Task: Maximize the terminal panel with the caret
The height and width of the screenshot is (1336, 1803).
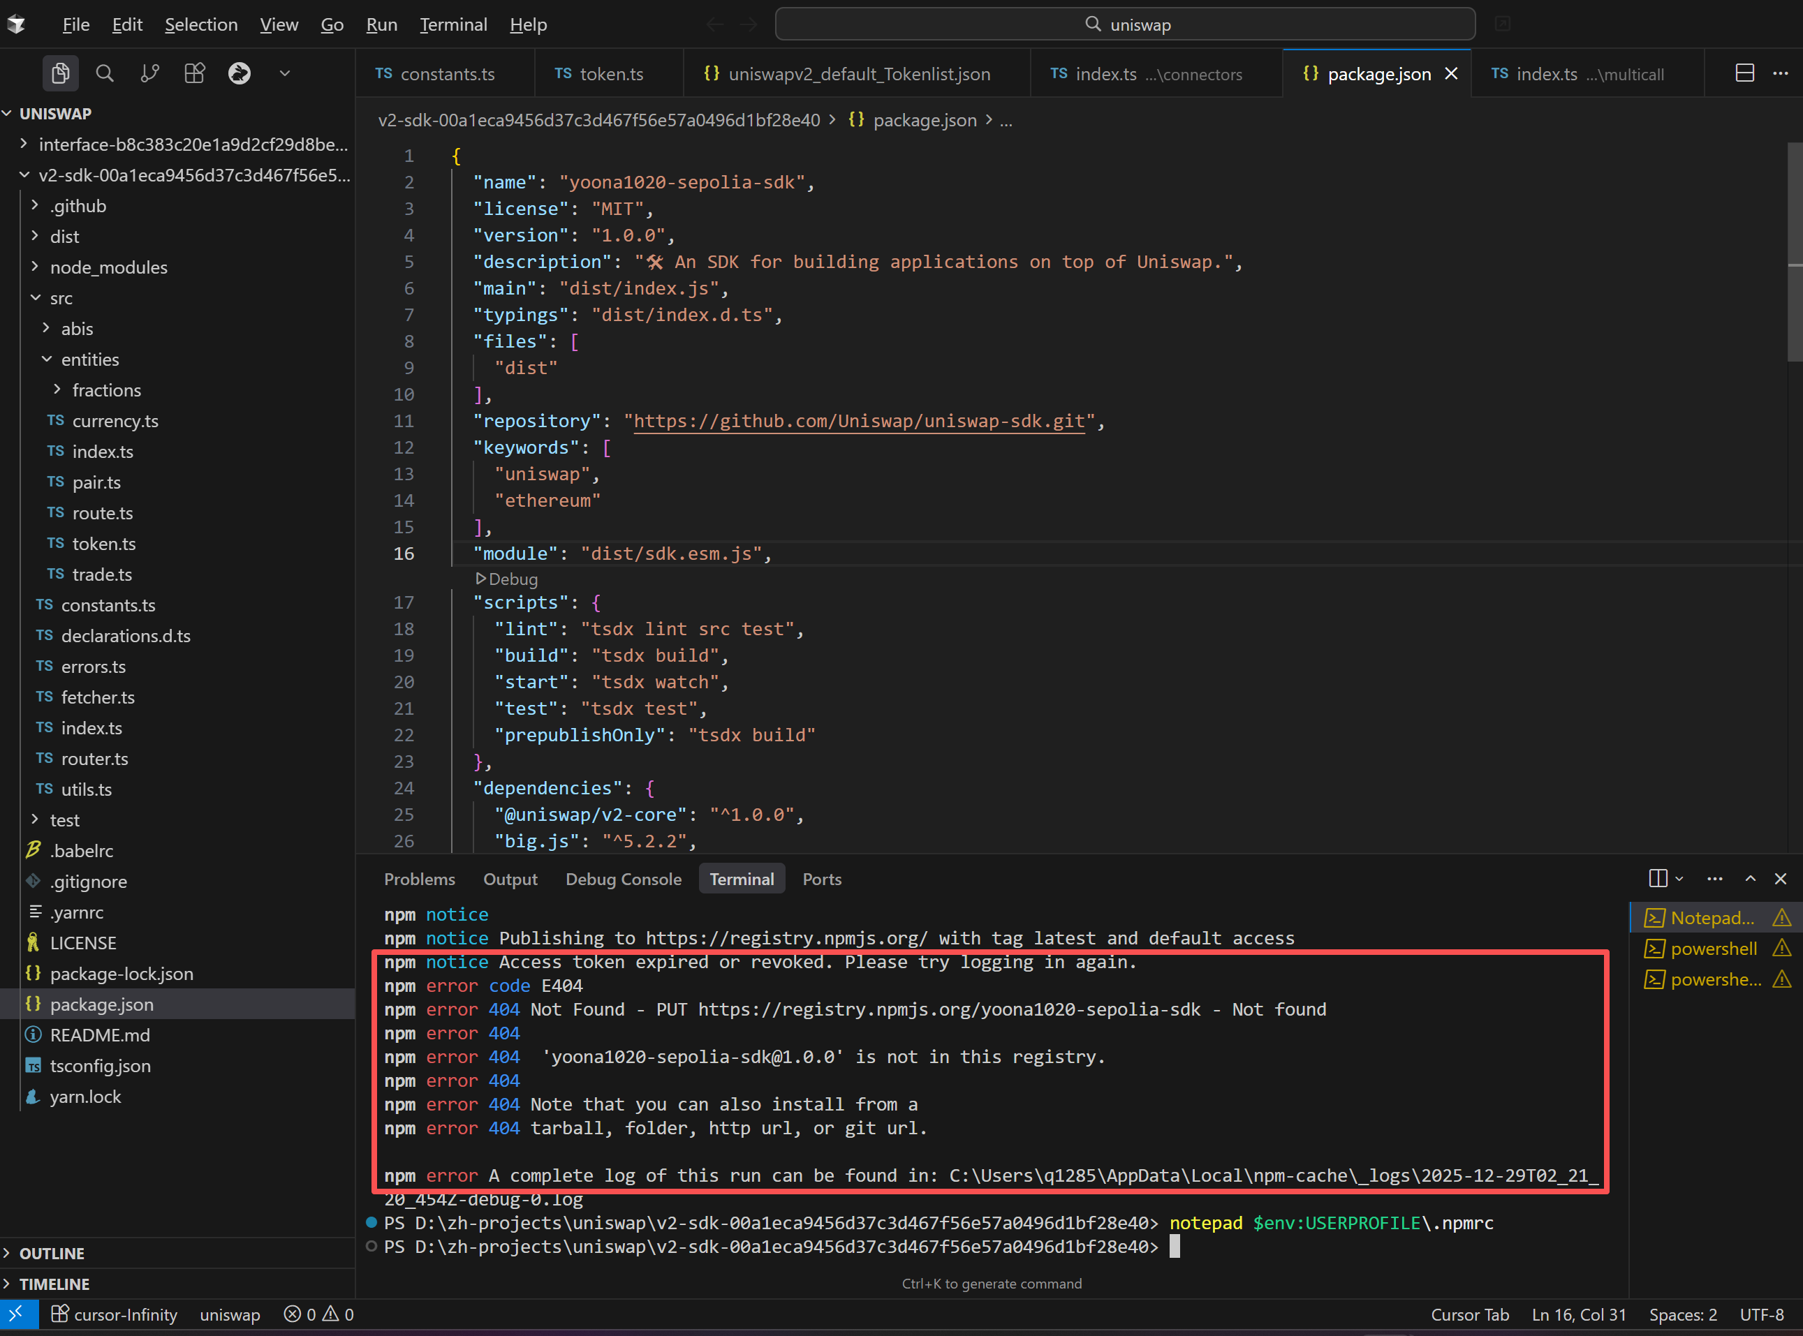Action: tap(1751, 878)
